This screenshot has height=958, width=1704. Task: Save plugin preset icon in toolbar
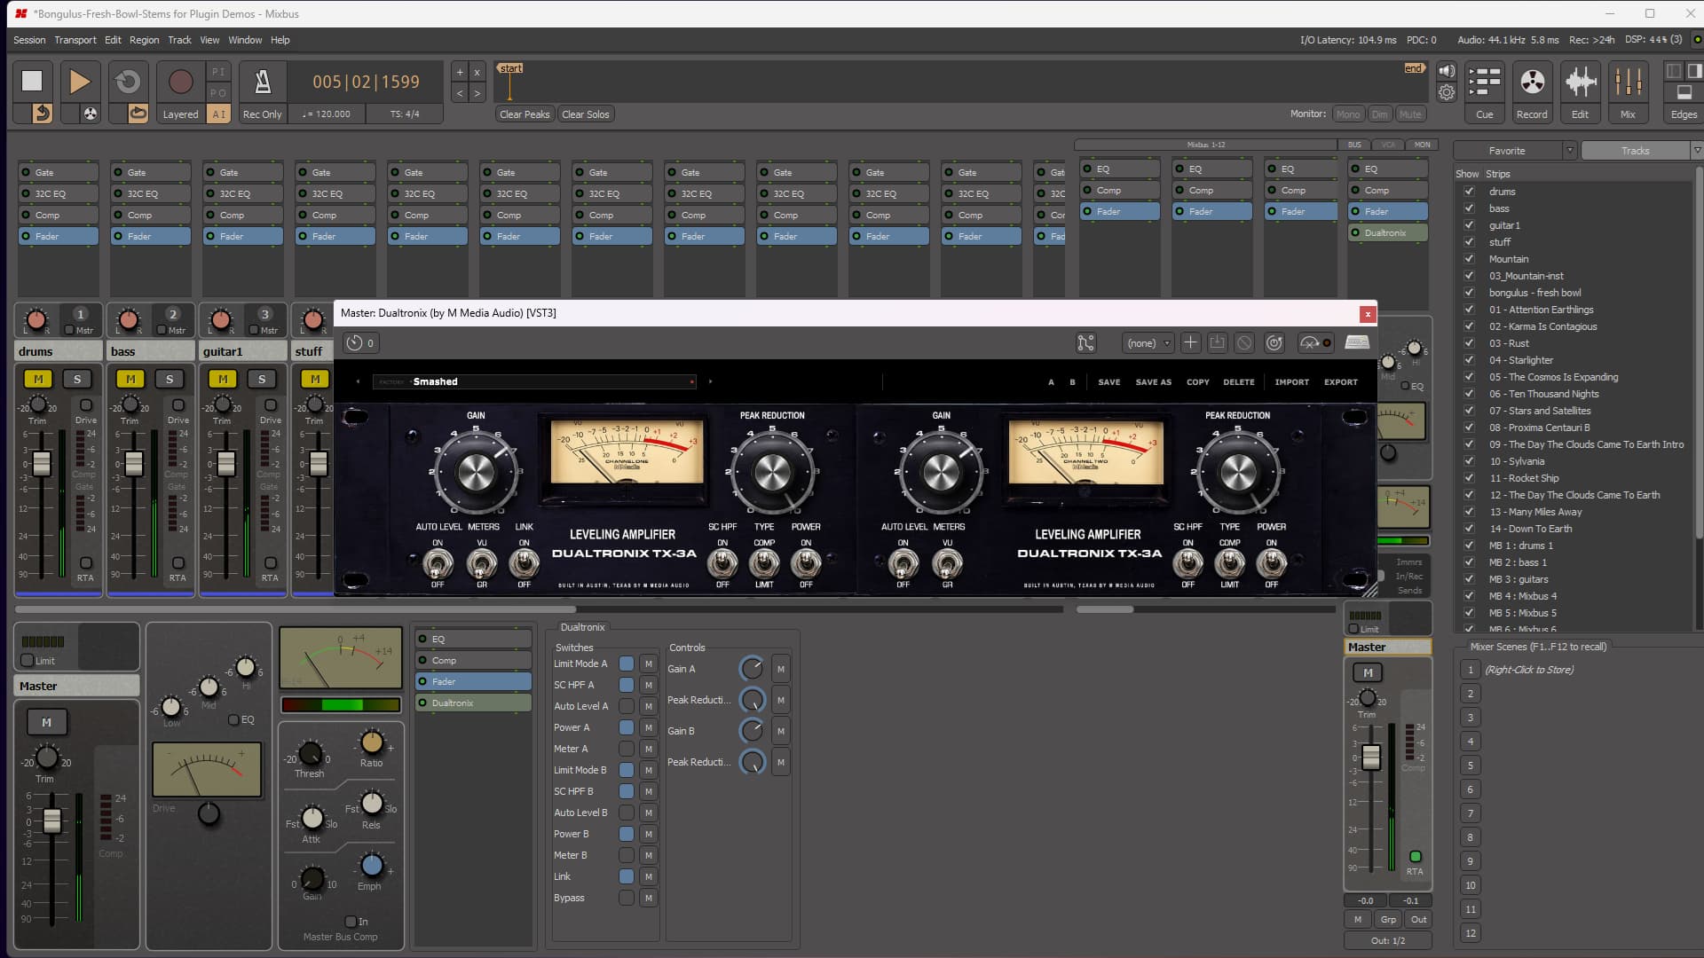pos(1218,342)
